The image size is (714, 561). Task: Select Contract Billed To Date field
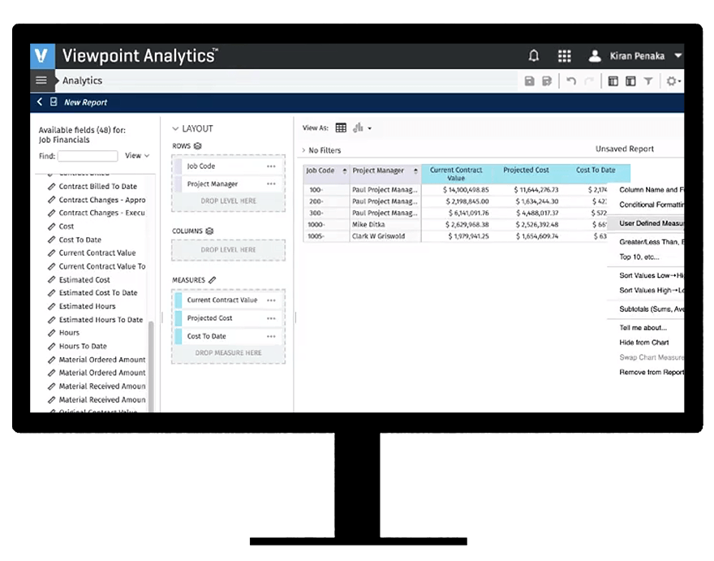[97, 187]
